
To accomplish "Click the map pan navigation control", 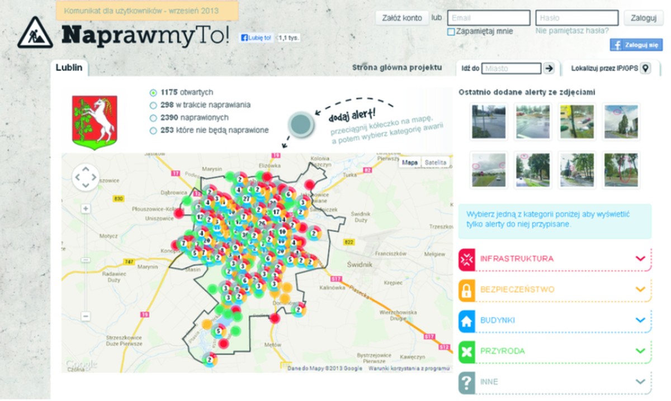I will pos(86,177).
